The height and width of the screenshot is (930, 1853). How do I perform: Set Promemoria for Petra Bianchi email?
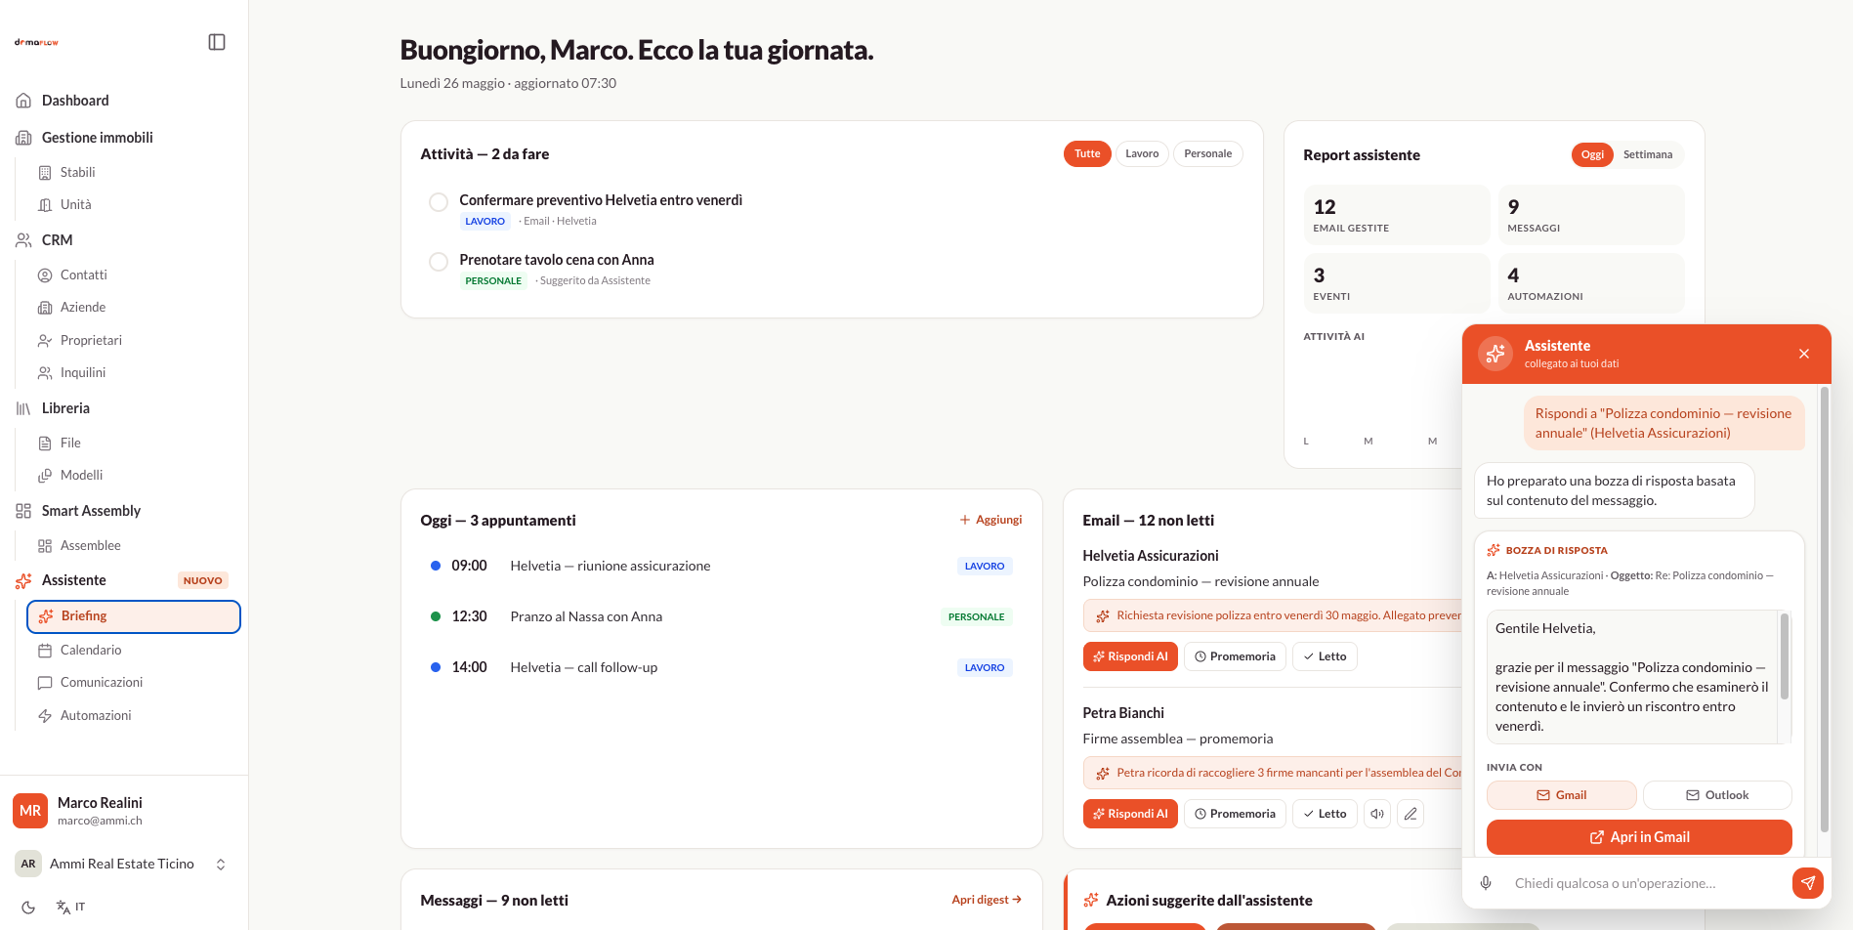pyautogui.click(x=1235, y=814)
